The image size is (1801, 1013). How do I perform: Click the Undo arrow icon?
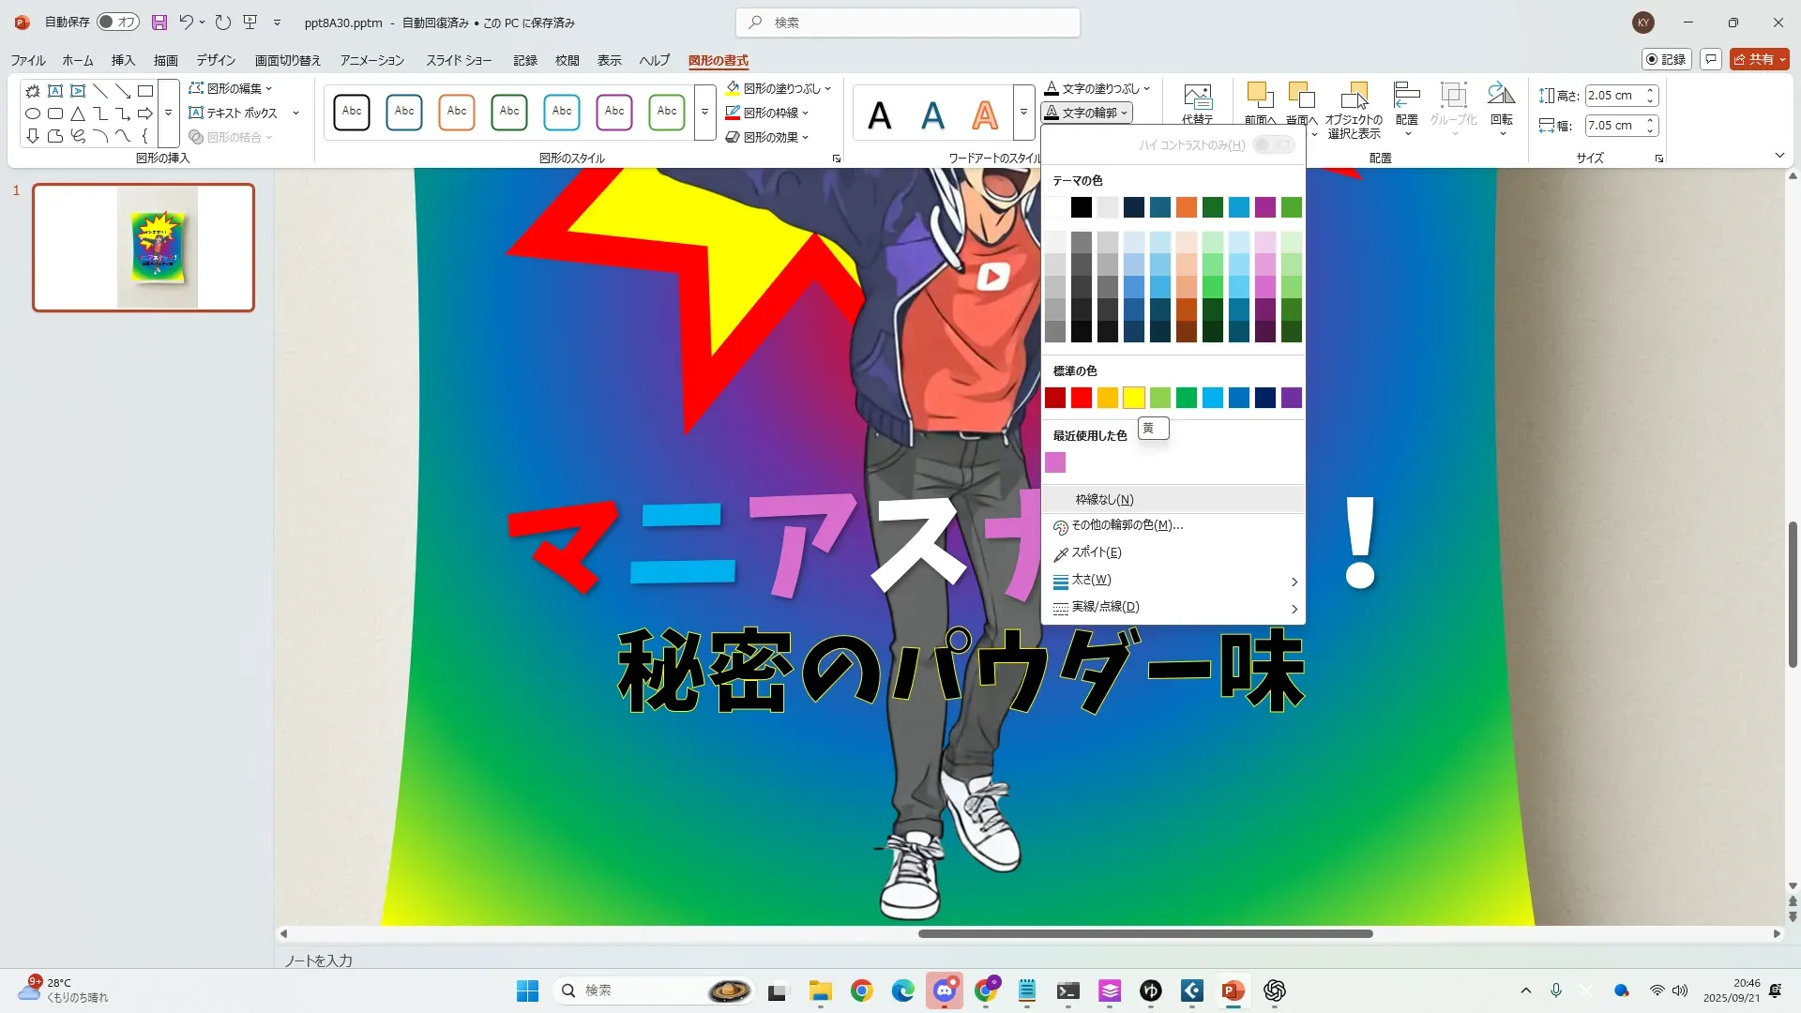tap(187, 23)
